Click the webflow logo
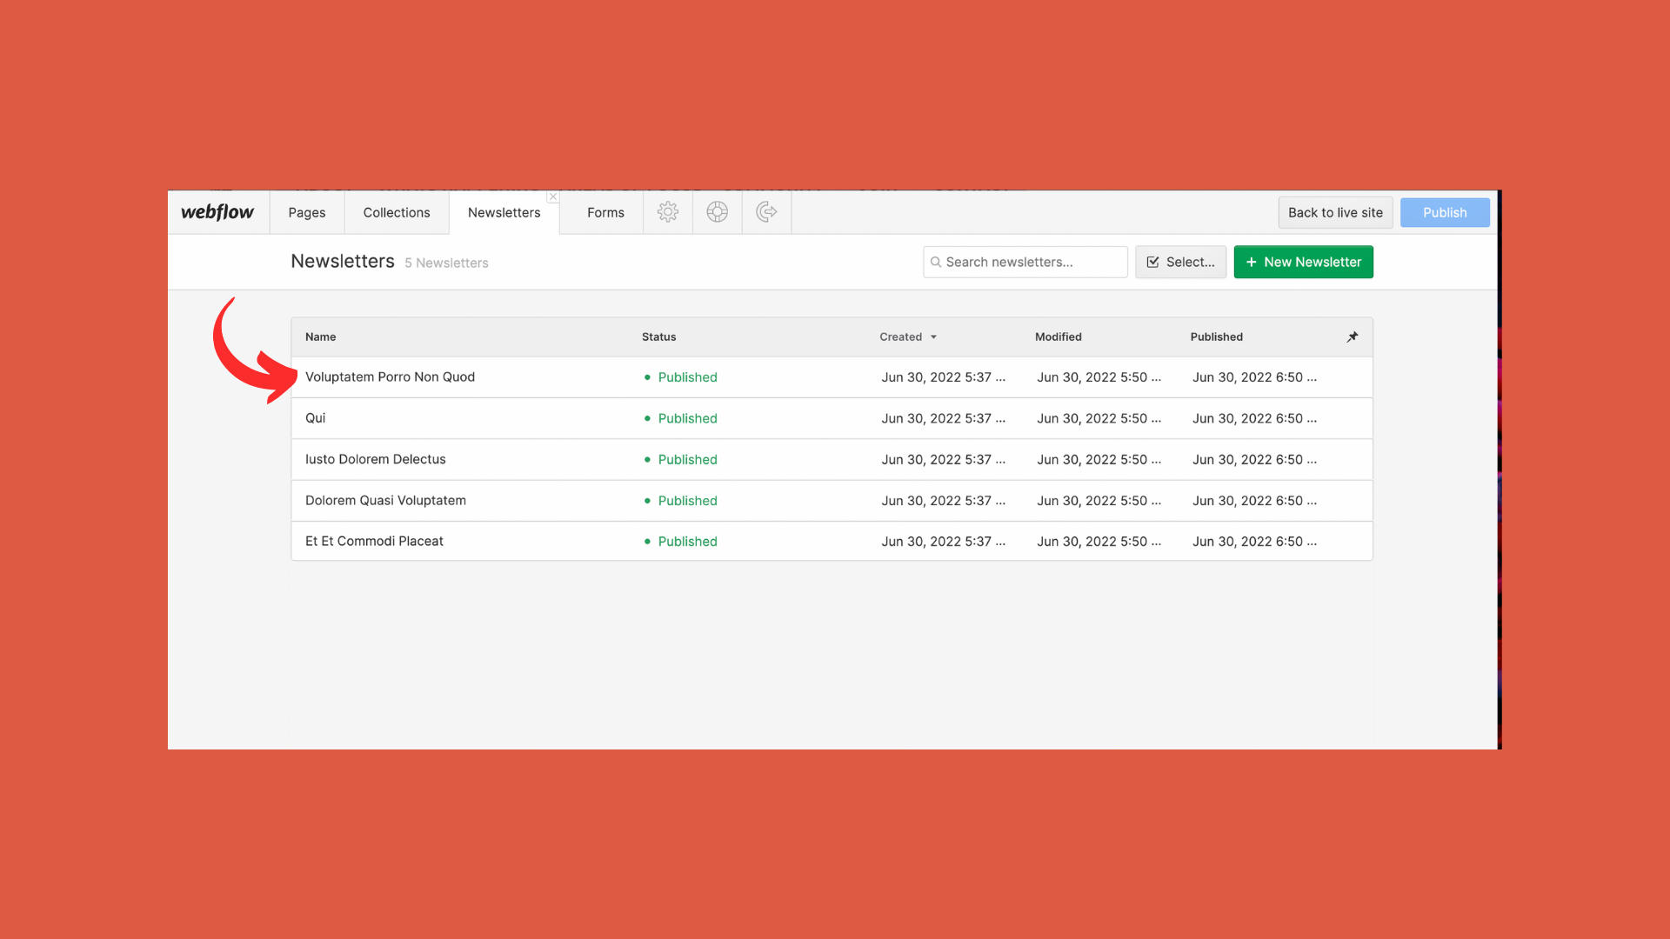Image resolution: width=1670 pixels, height=939 pixels. coord(217,212)
